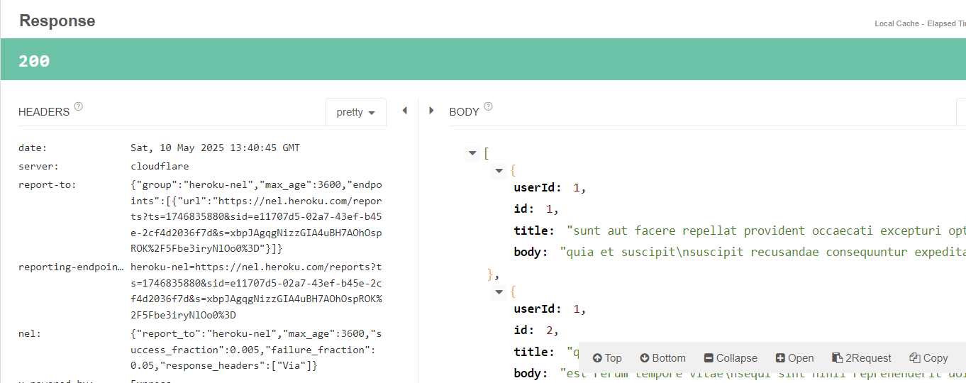Click the server header name
This screenshot has height=383, width=966.
tap(38, 167)
